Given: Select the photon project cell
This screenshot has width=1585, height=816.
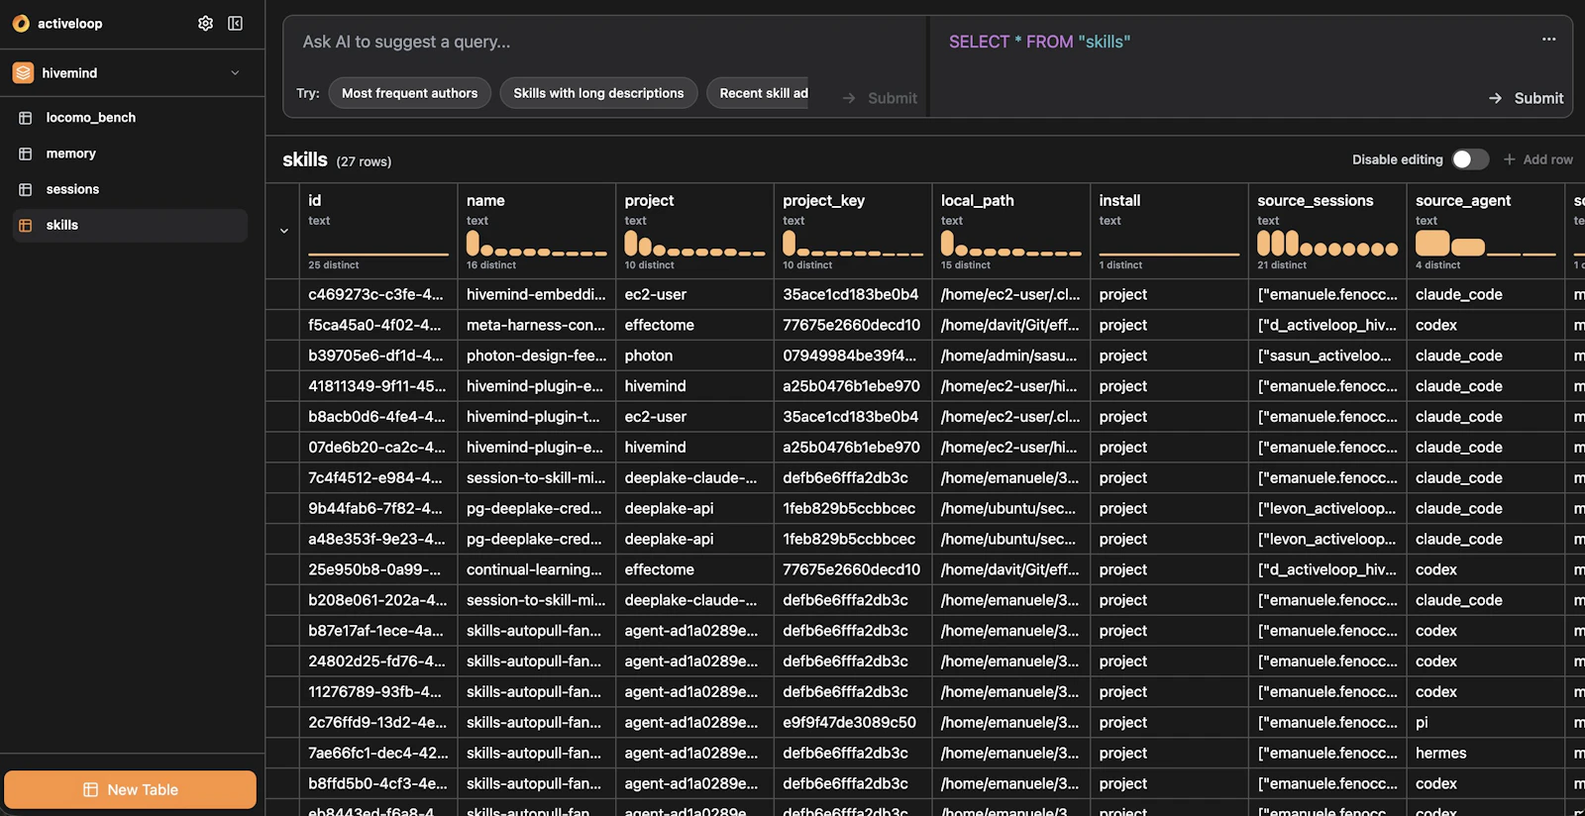Looking at the screenshot, I should point(694,356).
